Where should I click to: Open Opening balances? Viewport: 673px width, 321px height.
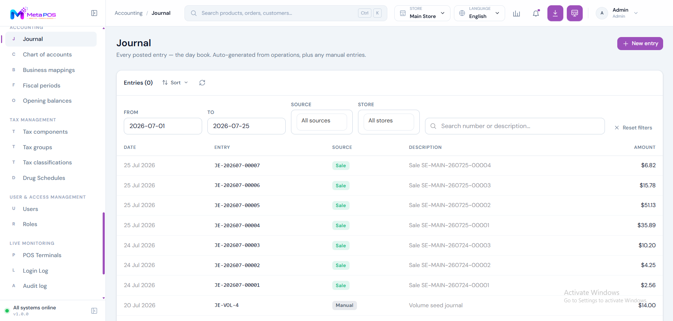pos(51,101)
